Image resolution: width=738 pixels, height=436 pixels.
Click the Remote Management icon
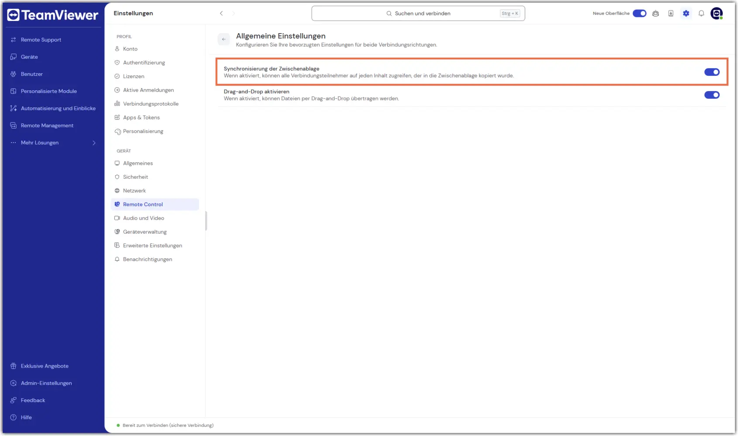click(x=14, y=126)
